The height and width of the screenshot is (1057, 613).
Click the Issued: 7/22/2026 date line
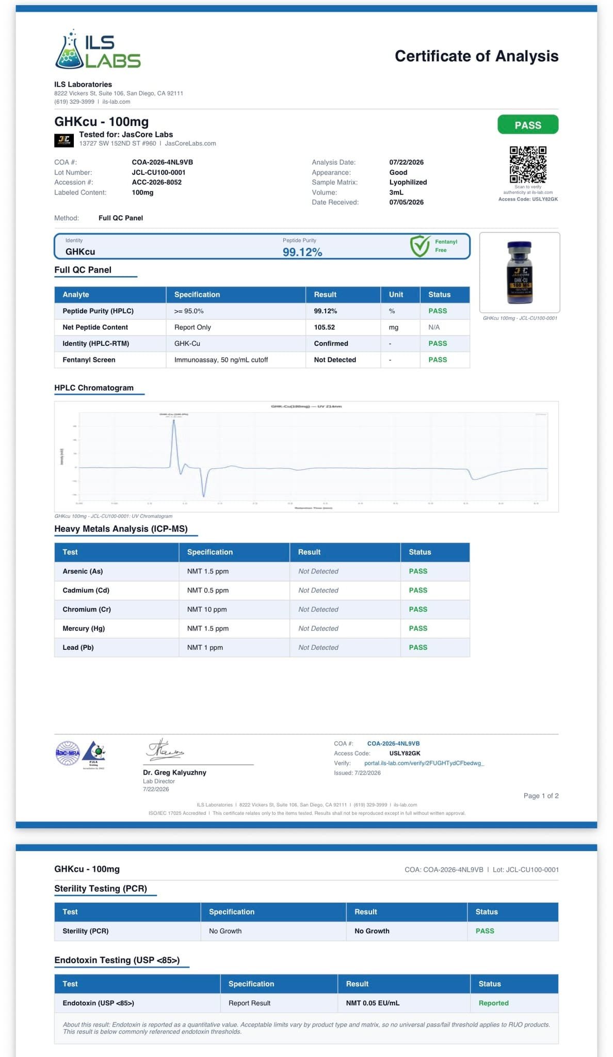coord(357,773)
